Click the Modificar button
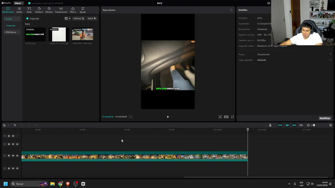335x188 pixels. [325, 118]
